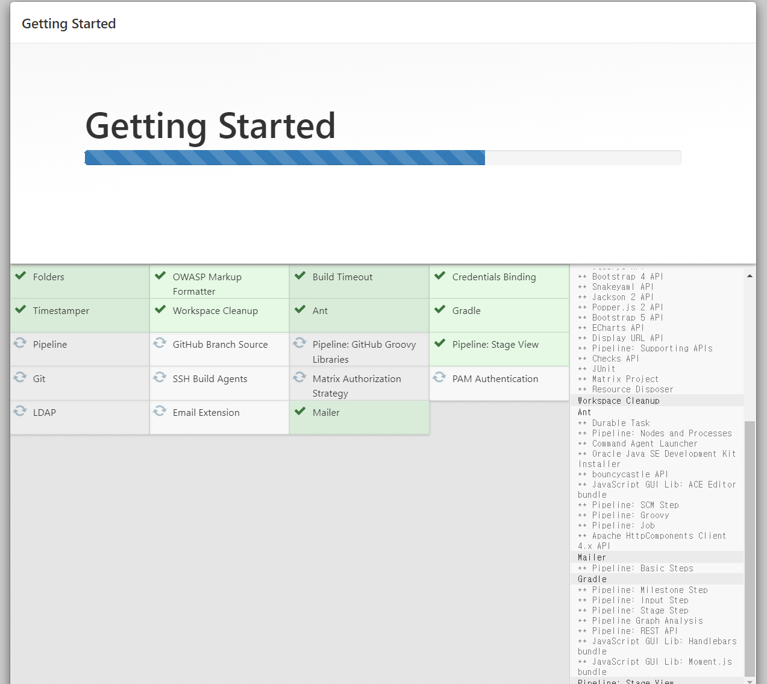Click the installation progress bar
Image resolution: width=767 pixels, height=684 pixels.
(383, 158)
